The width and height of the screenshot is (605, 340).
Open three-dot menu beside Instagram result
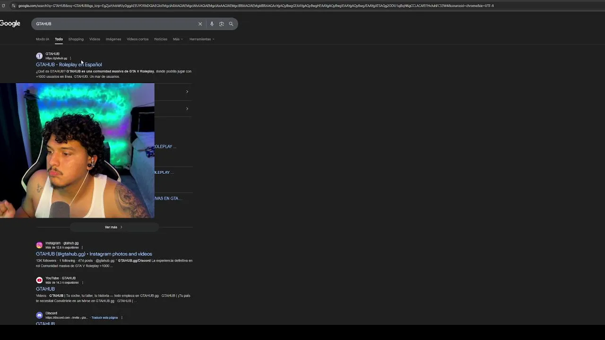82,247
